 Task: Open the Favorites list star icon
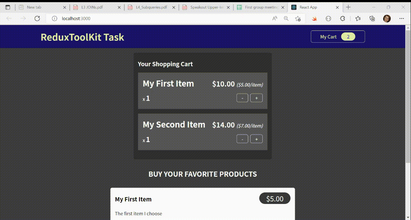(x=358, y=18)
